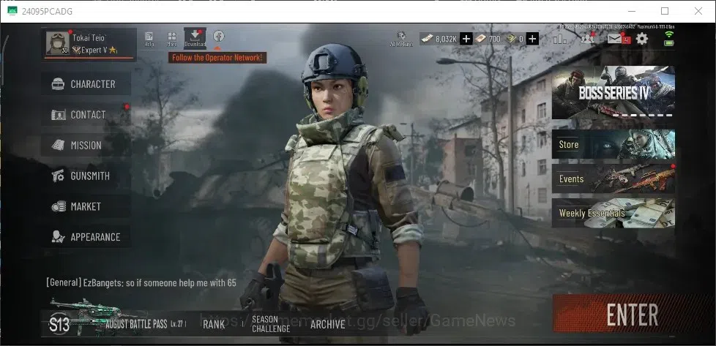
Task: Open the mail envelope inbox
Action: (x=615, y=39)
